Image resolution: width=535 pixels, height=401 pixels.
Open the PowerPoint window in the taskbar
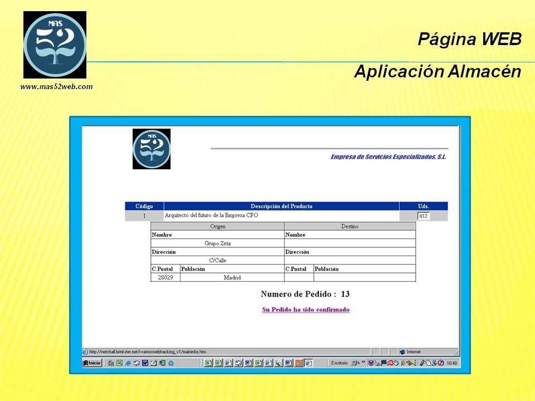tap(298, 363)
